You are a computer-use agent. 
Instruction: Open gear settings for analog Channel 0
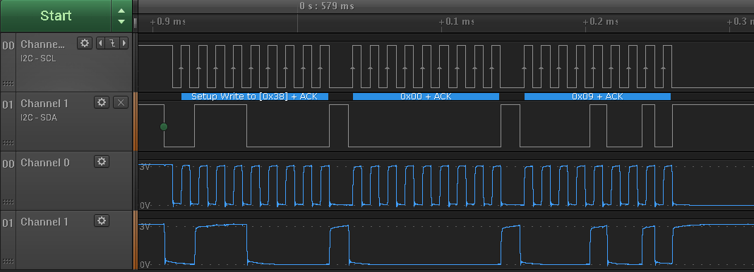click(102, 161)
